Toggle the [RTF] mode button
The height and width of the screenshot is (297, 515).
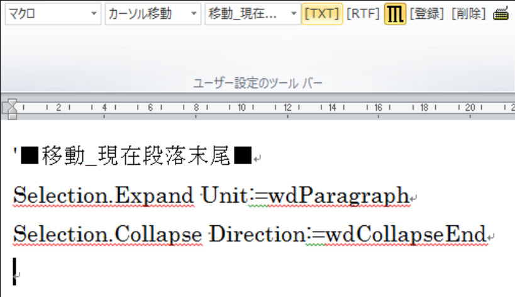click(x=363, y=14)
